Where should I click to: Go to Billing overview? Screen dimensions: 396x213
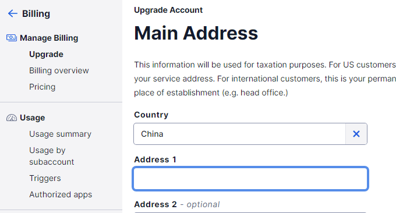pos(59,70)
